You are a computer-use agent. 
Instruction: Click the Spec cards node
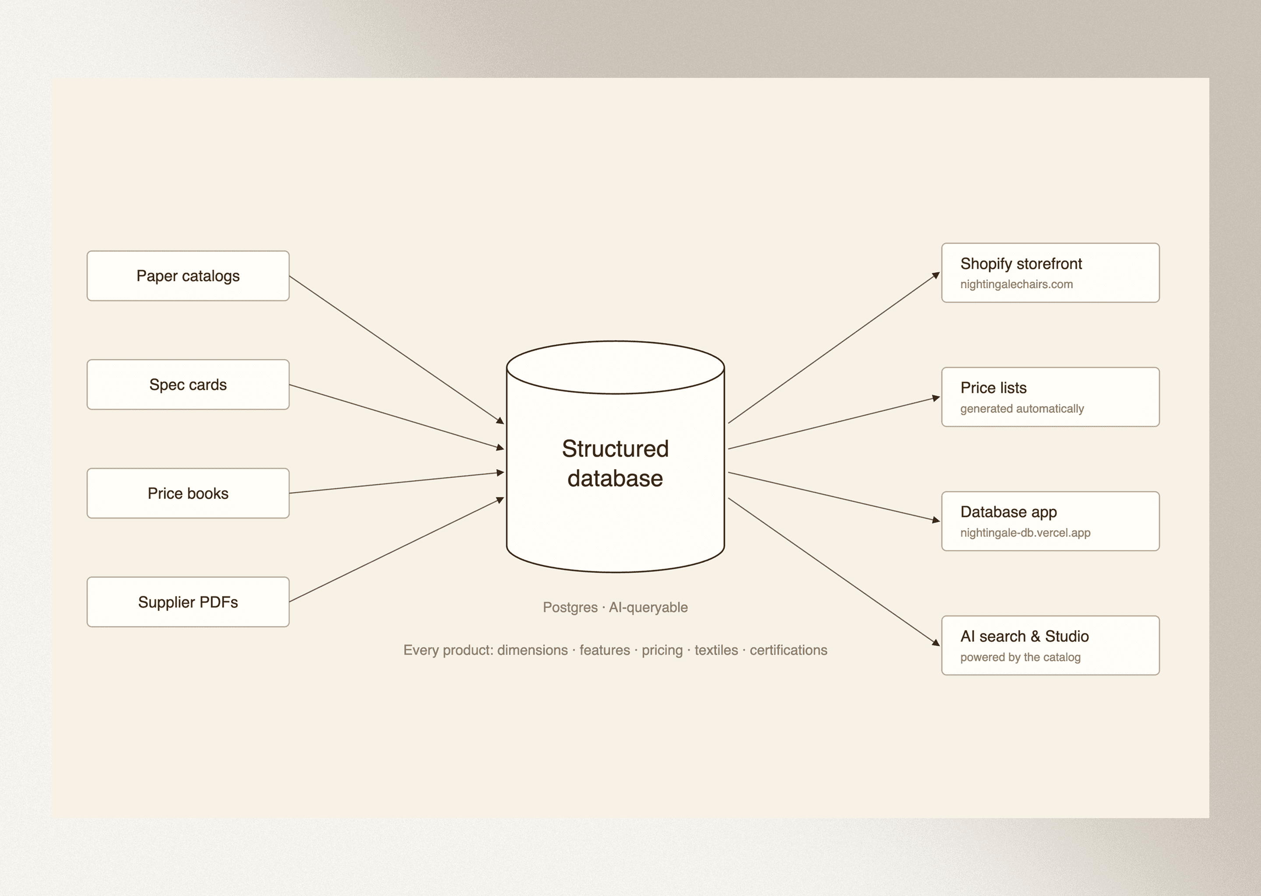tap(188, 385)
